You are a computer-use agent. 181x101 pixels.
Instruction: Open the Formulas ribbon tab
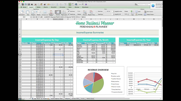[62, 7]
